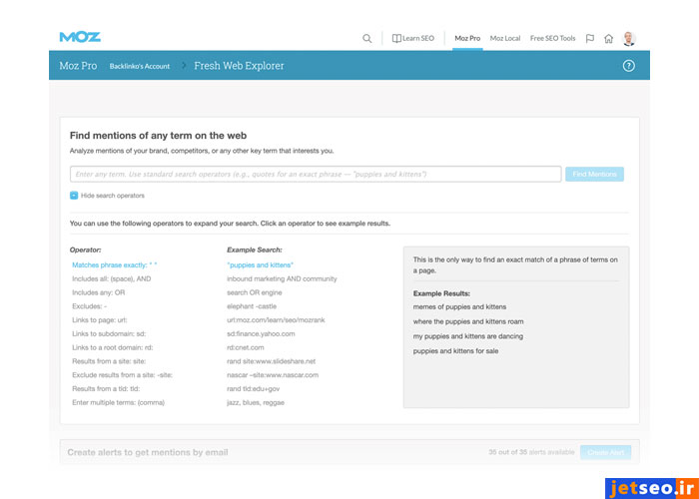Click the Moz Pro breadcrumb title

coord(78,66)
